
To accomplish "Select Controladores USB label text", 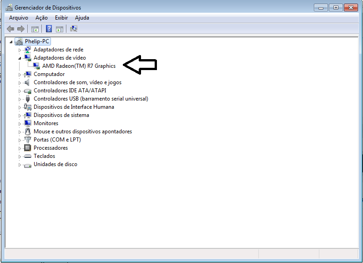I will (91, 99).
